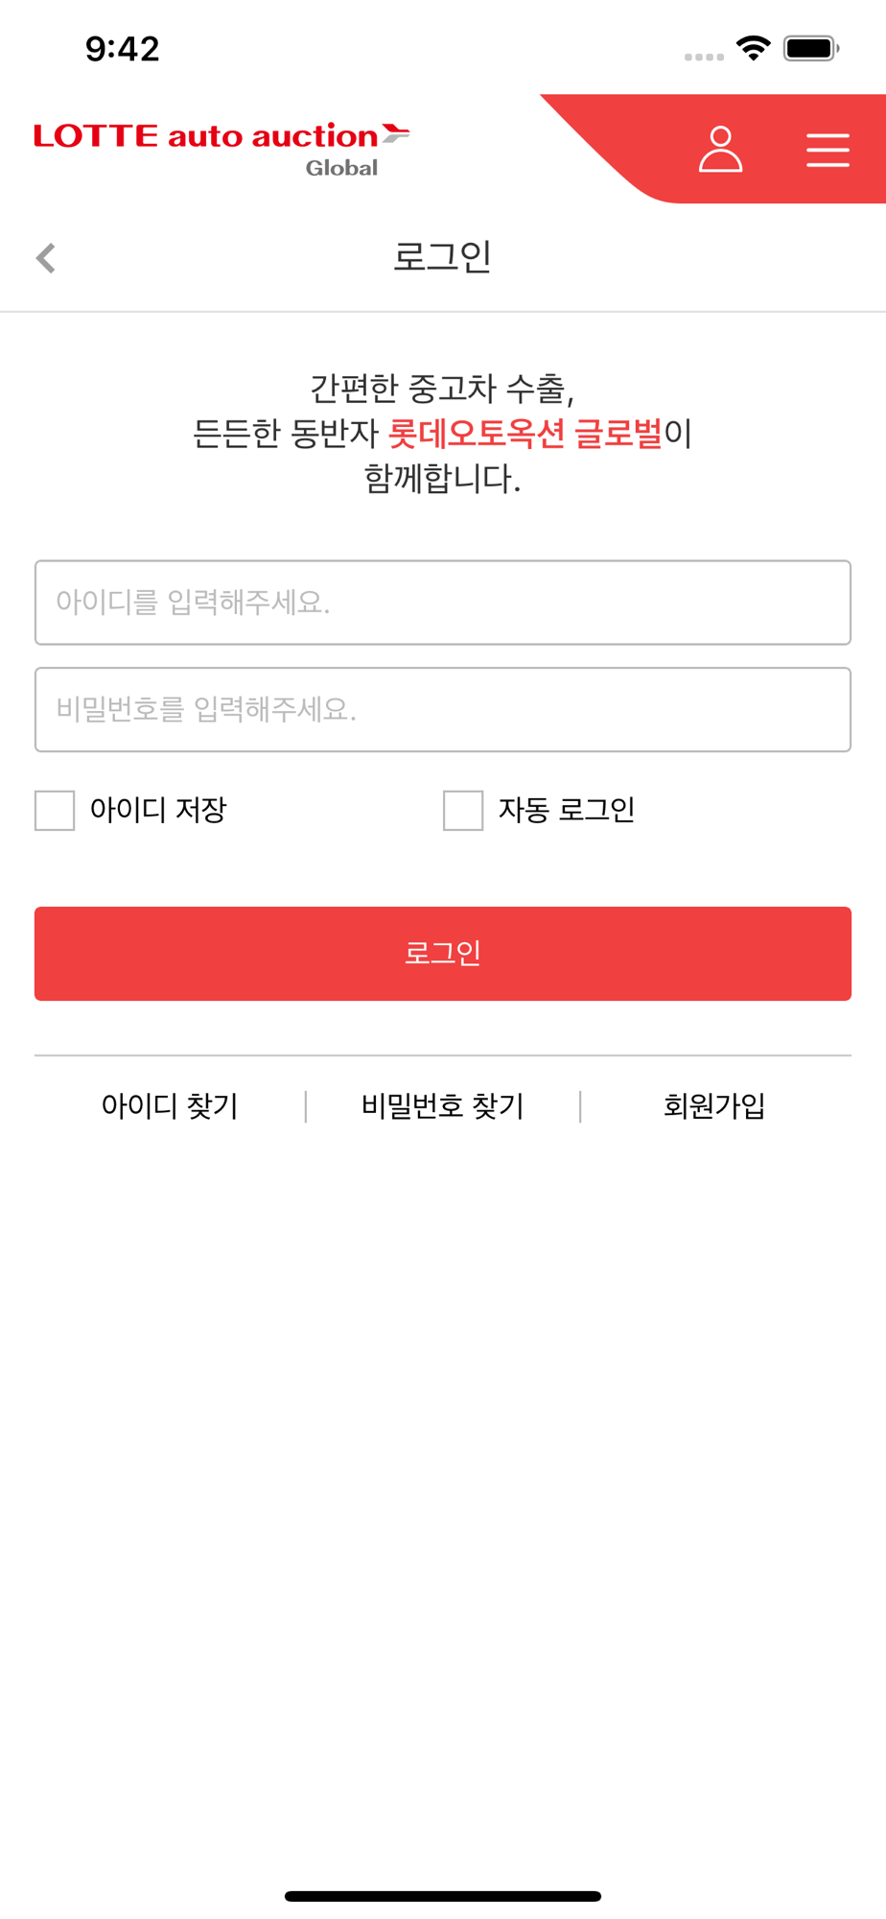Enable the 아이디 저장 checkbox
This screenshot has width=886, height=1919.
[55, 811]
